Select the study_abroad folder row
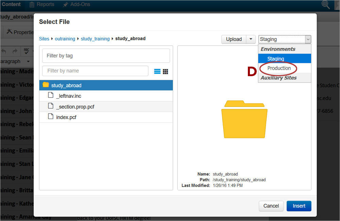The height and width of the screenshot is (221, 340). [x=106, y=85]
